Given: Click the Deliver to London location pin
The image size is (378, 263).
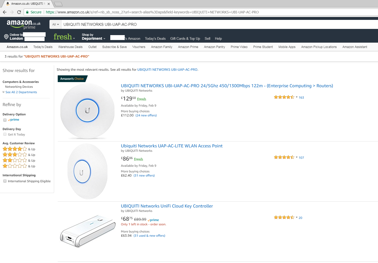Looking at the screenshot, I should pyautogui.click(x=6, y=37).
